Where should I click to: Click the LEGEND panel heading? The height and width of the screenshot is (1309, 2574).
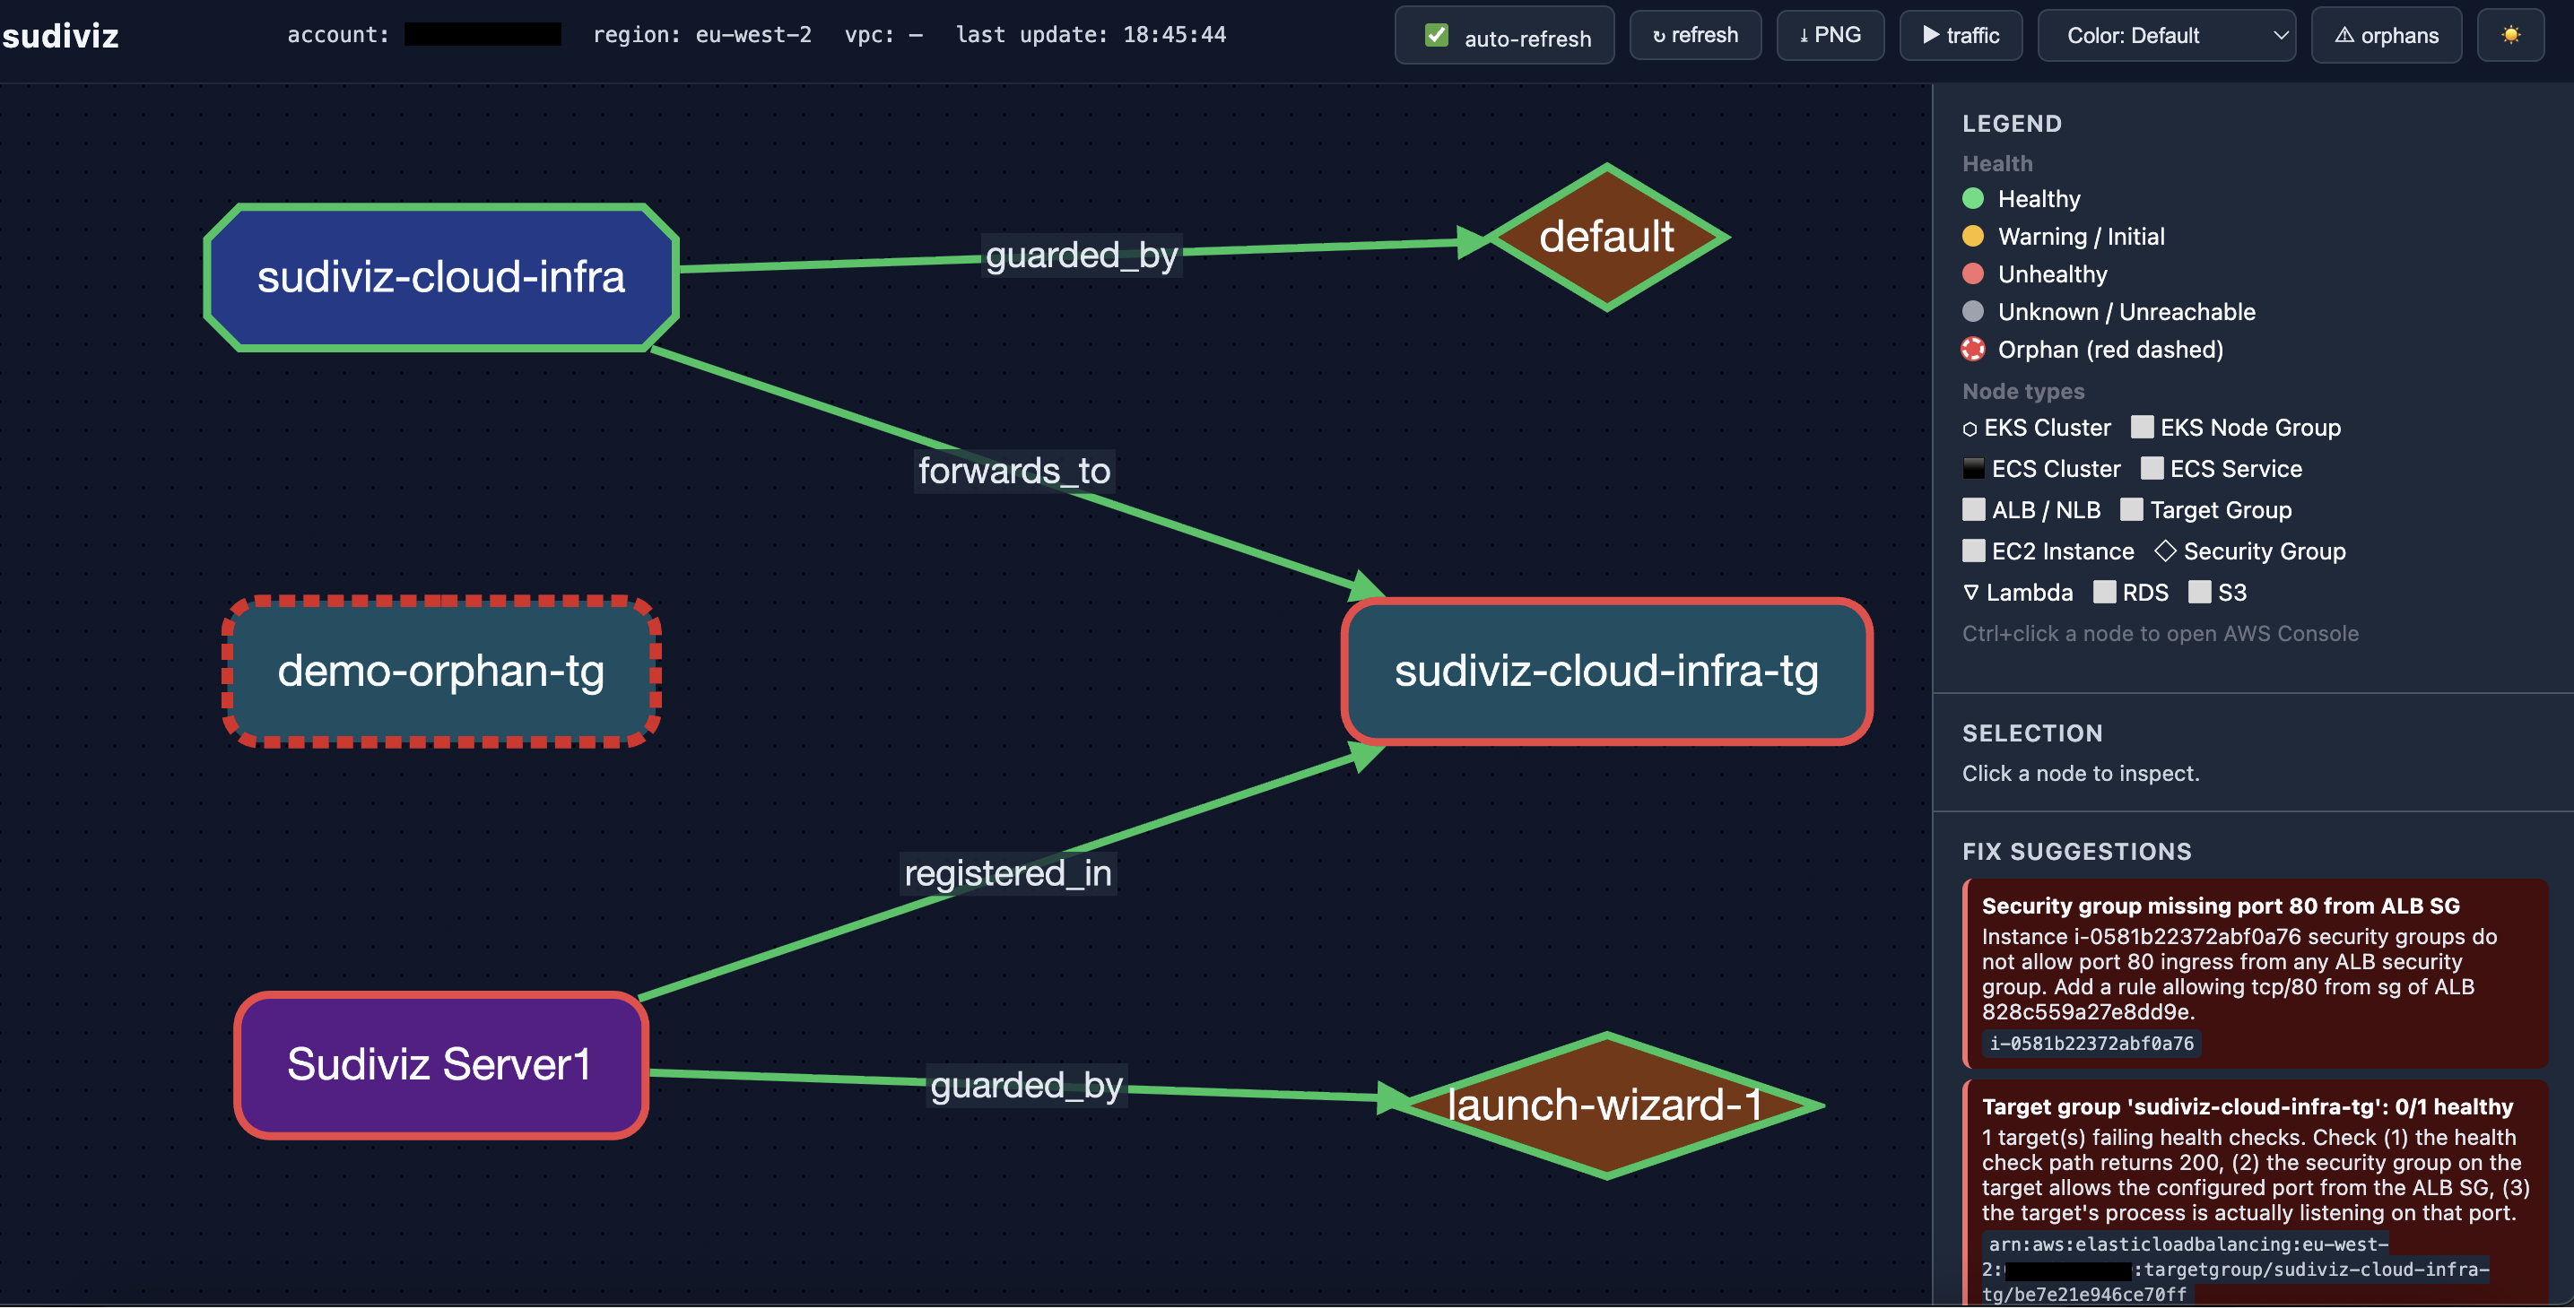tap(2012, 124)
